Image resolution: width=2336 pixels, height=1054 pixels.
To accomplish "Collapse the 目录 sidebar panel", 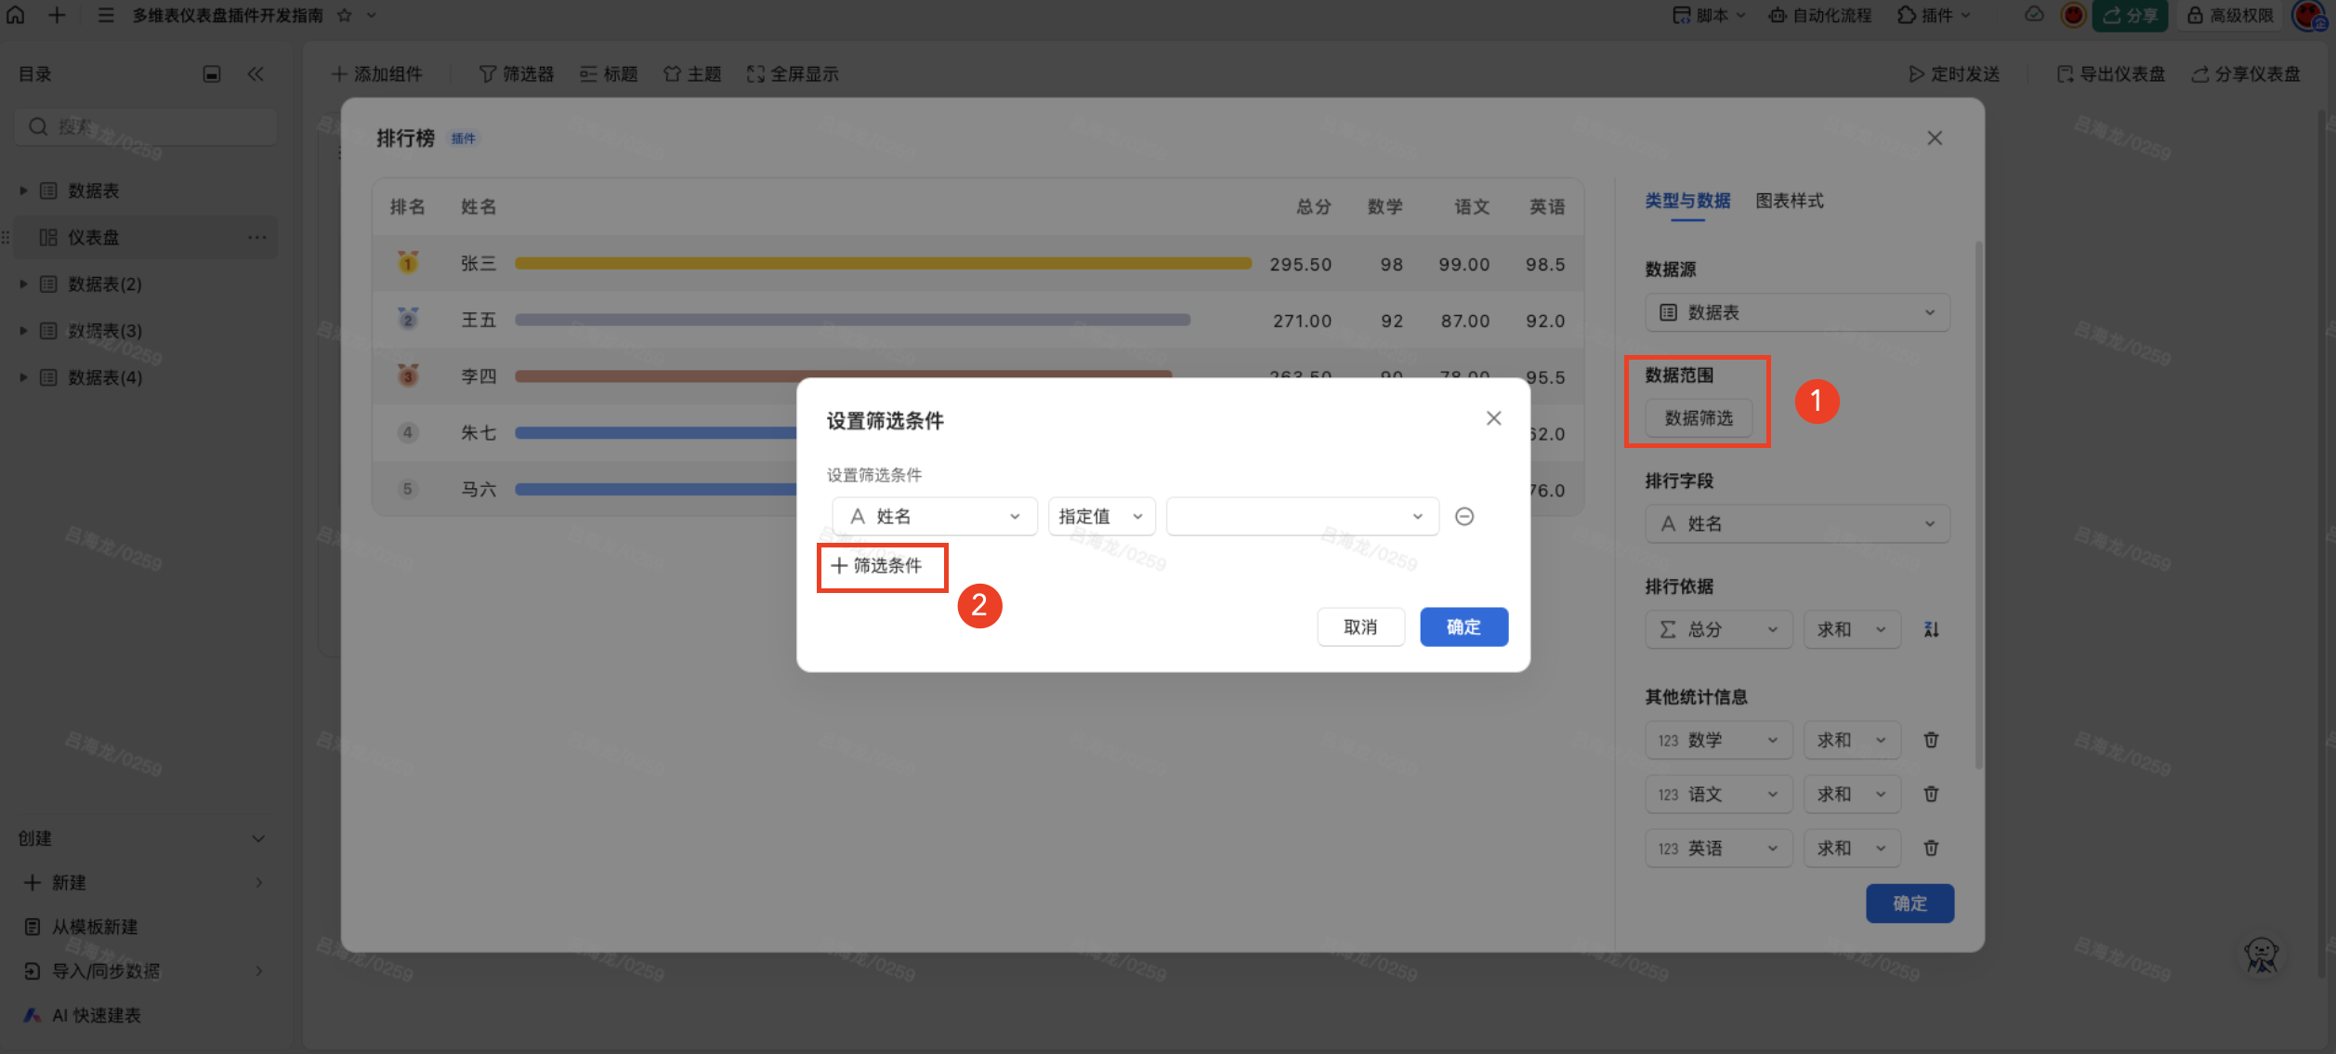I will tap(256, 74).
